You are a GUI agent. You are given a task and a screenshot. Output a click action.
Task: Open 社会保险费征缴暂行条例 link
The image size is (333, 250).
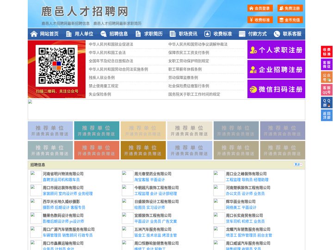click(189, 86)
